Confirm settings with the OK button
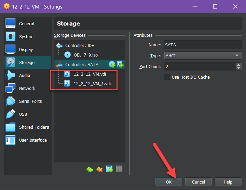The width and height of the screenshot is (246, 190). click(x=169, y=182)
